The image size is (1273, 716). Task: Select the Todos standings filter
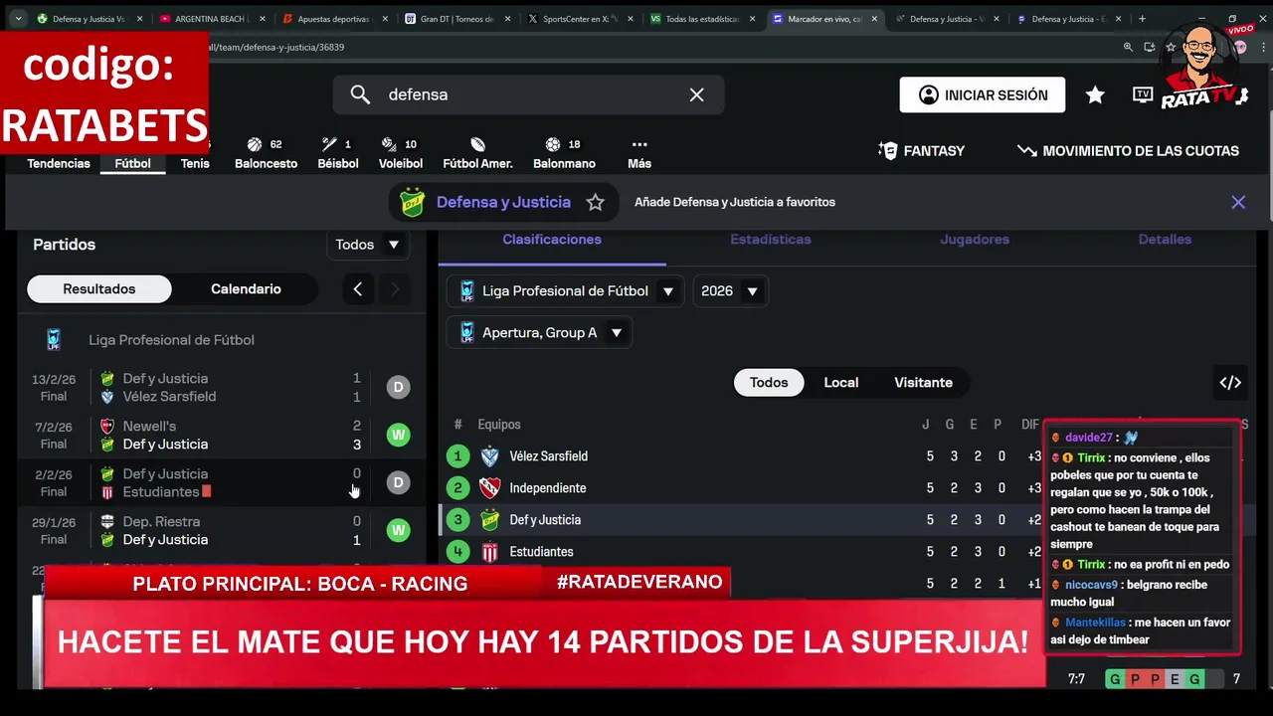click(x=769, y=383)
